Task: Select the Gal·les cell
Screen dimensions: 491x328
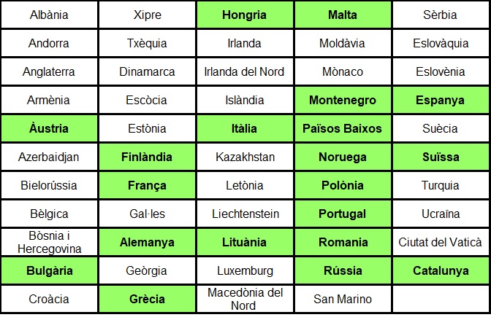Action: coord(147,214)
